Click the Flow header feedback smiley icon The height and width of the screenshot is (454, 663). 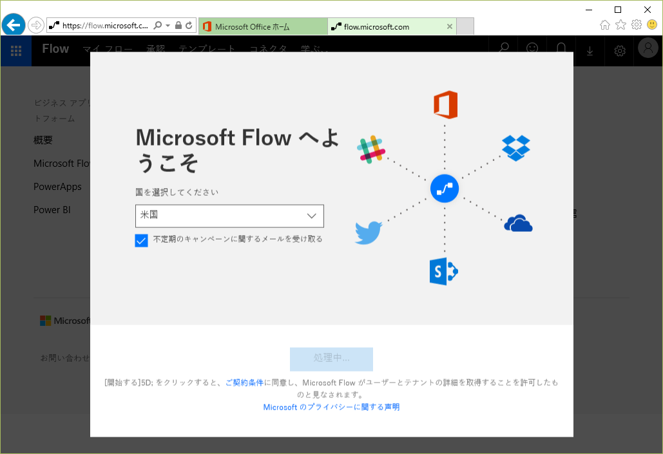click(532, 48)
